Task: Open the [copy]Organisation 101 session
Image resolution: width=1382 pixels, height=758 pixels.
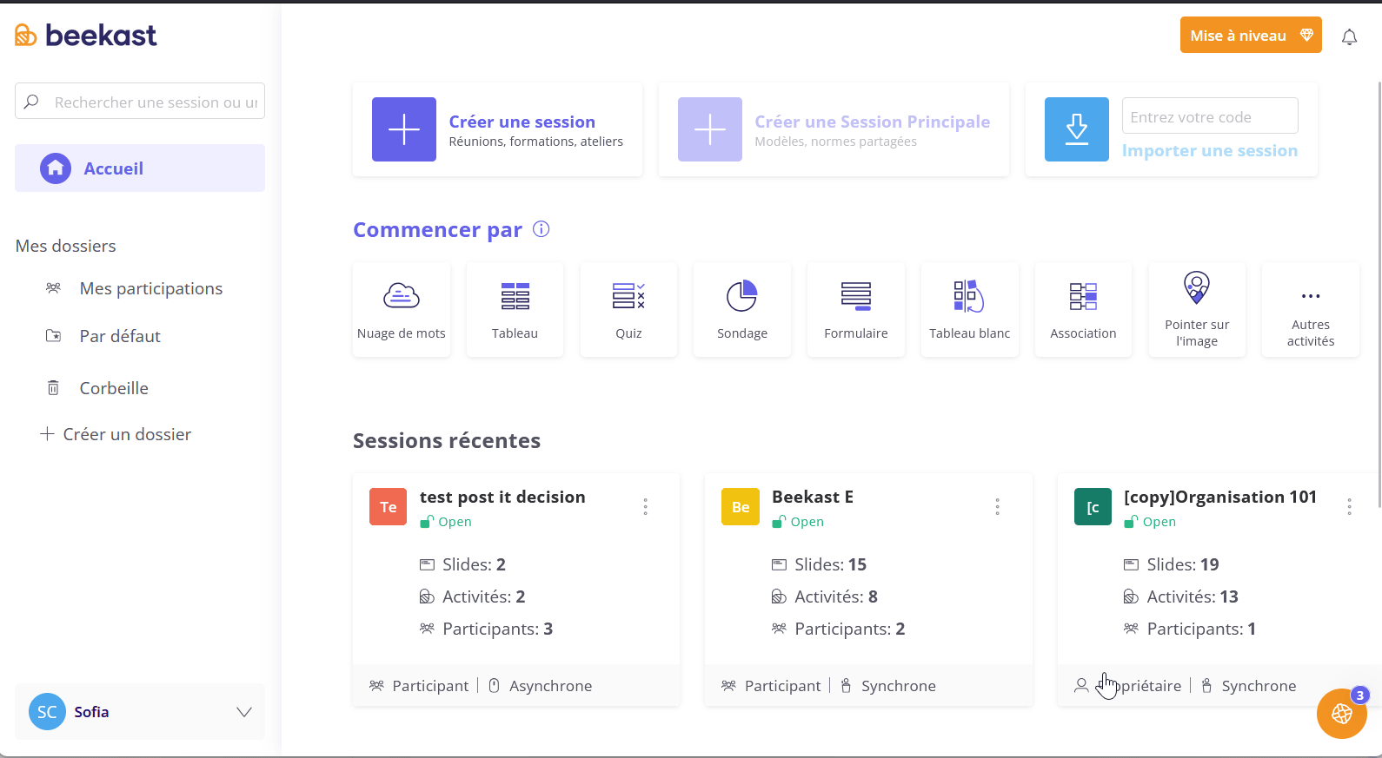Action: (1220, 497)
